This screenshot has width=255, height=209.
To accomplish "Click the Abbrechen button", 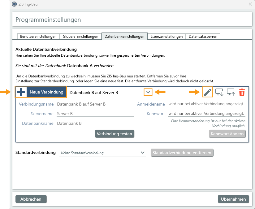I will (x=31, y=199).
